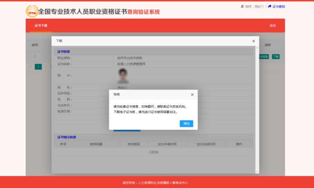Click the scroll-up arrow of the dialog scrollbar
The image size is (314, 188).
coord(256,47)
